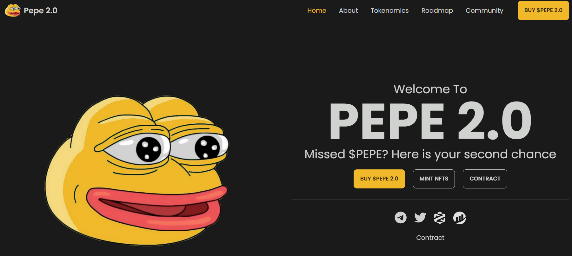Open the DEXTools hexagon icon
The width and height of the screenshot is (572, 256).
click(440, 218)
